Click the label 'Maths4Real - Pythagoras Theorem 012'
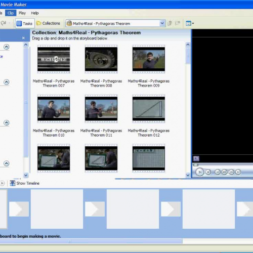Screen dimensions: 253x253 click(x=149, y=133)
